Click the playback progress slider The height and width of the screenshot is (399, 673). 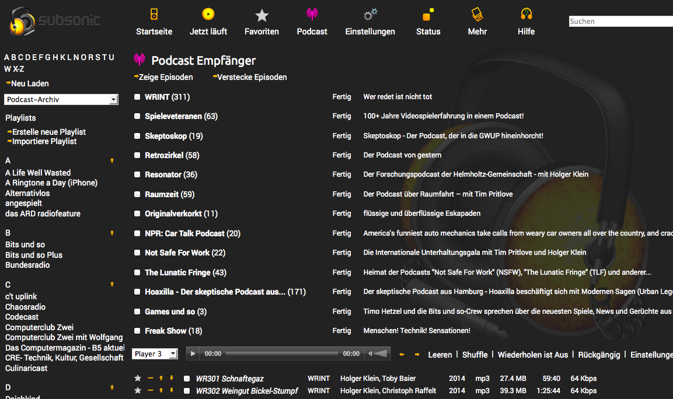pos(282,353)
